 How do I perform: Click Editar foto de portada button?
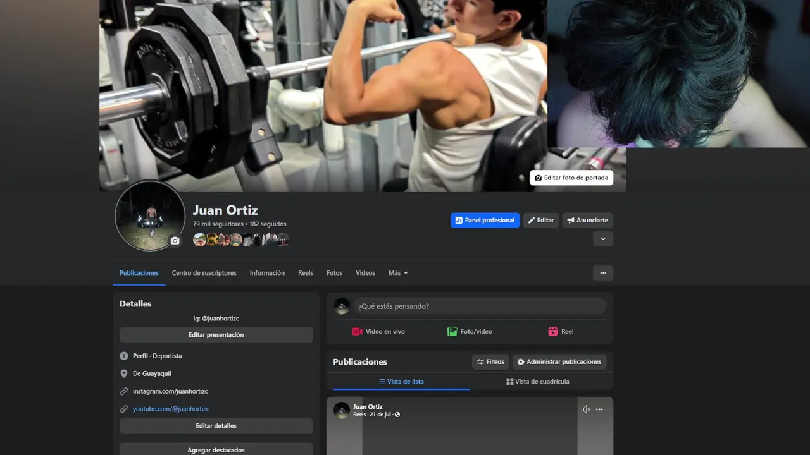pos(571,178)
